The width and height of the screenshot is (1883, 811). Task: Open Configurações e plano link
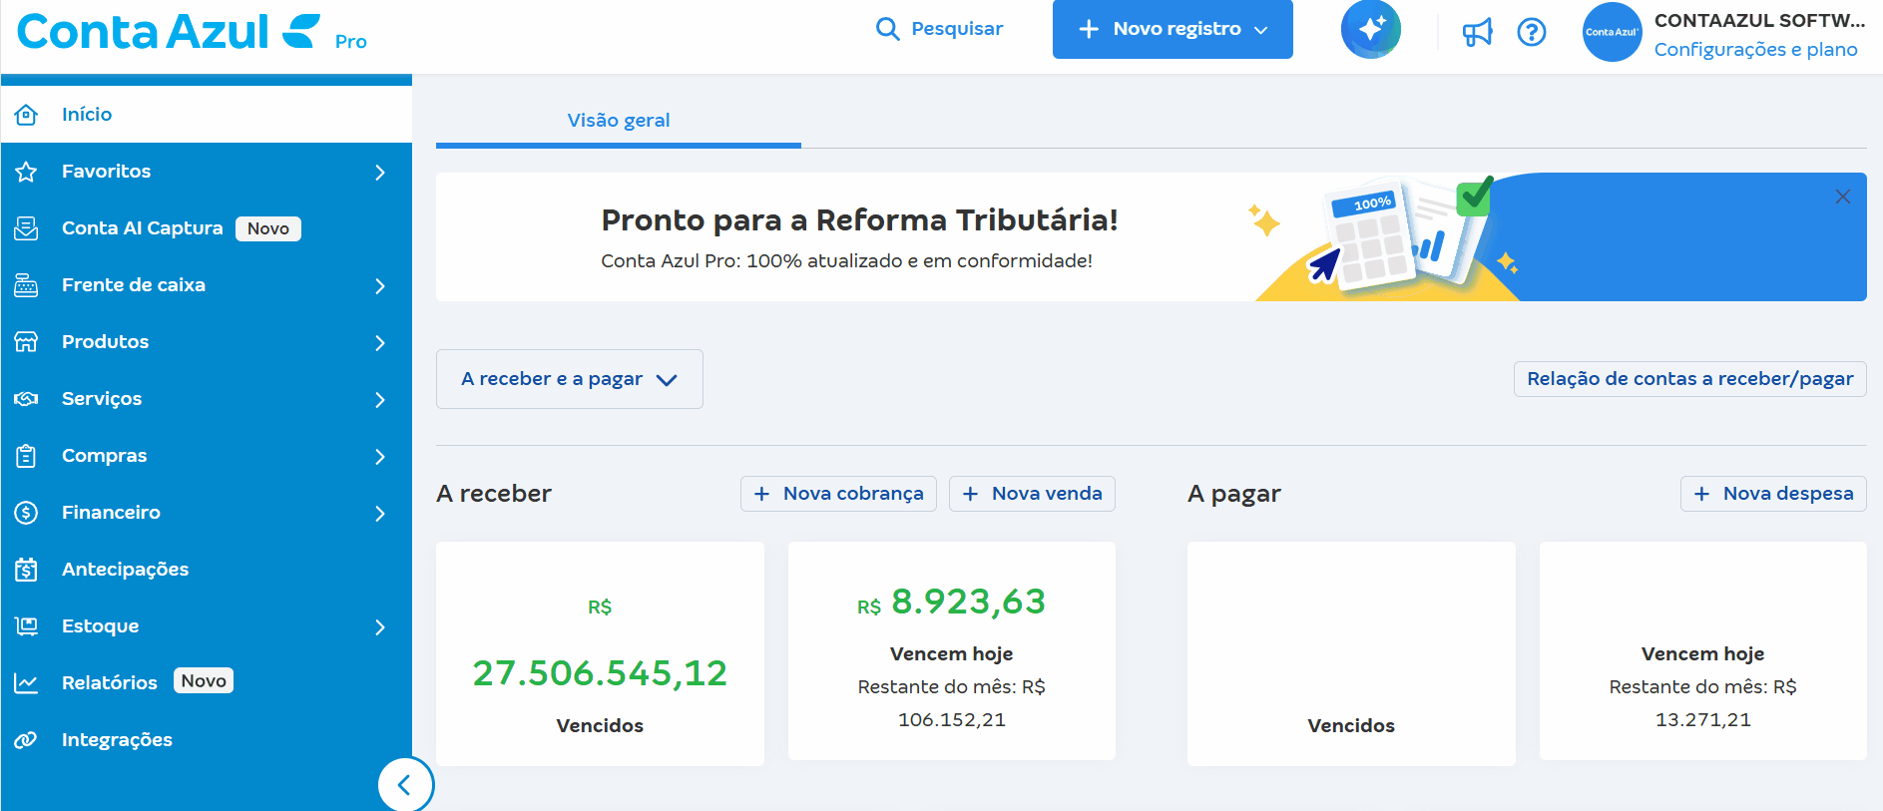click(x=1755, y=50)
